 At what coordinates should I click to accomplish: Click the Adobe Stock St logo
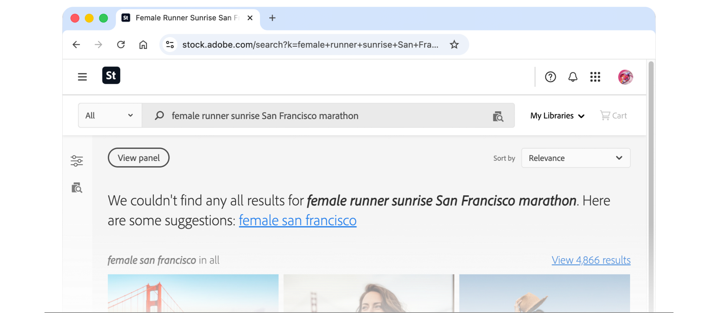click(x=111, y=76)
